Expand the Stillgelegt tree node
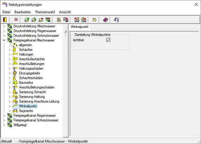The height and width of the screenshot is (144, 201). tap(4, 125)
